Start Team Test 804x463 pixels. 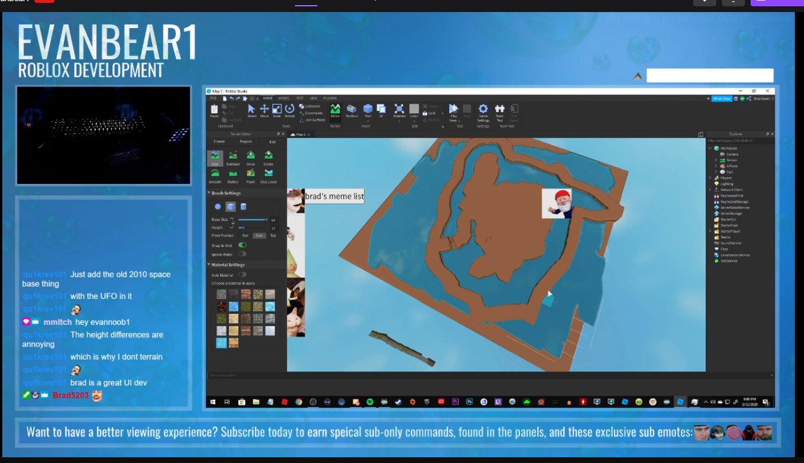coord(500,112)
